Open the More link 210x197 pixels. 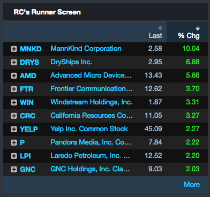pyautogui.click(x=192, y=184)
